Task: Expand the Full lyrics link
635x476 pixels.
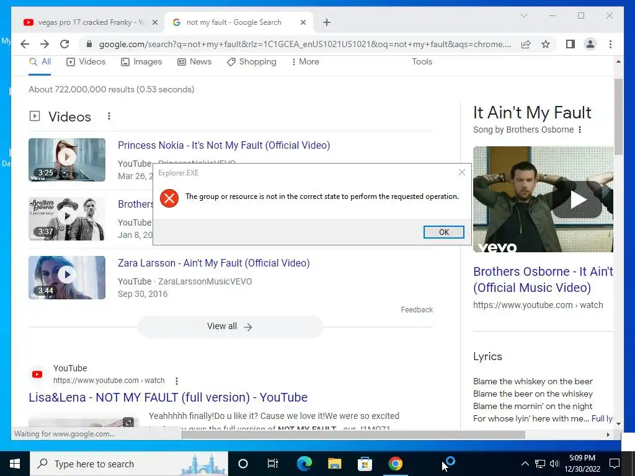Action: pos(602,418)
